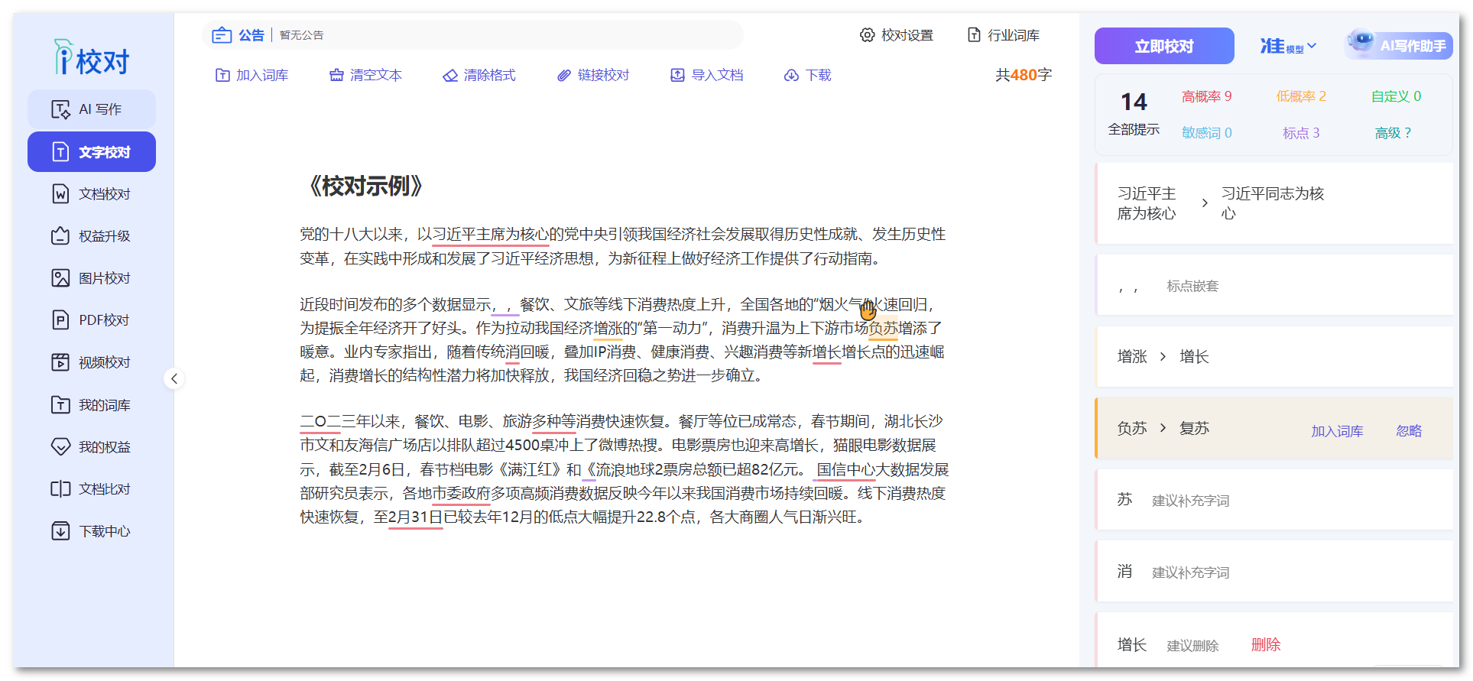Filter by 高概率 9 errors

[1206, 96]
